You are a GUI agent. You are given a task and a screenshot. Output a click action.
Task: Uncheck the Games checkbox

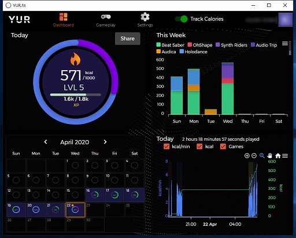coord(223,147)
